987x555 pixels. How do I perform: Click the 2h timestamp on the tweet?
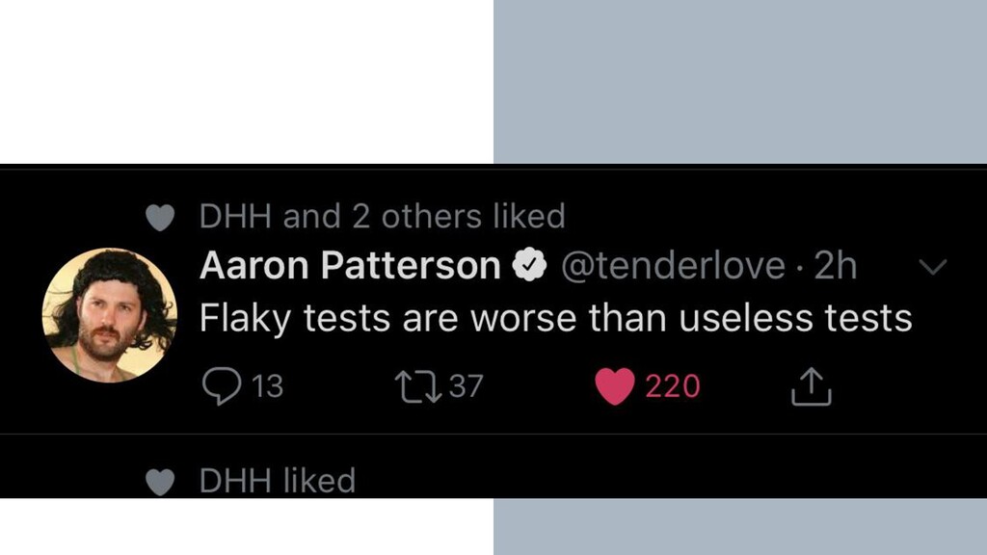click(x=836, y=266)
